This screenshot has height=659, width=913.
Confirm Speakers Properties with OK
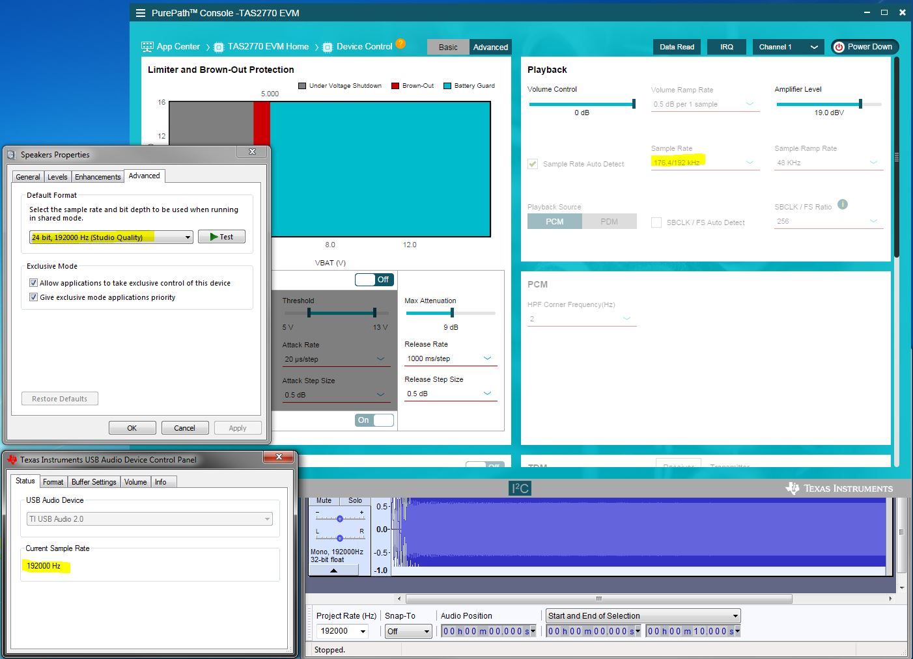tap(132, 428)
